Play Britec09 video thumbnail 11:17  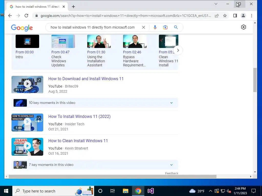pyautogui.click(x=27, y=84)
